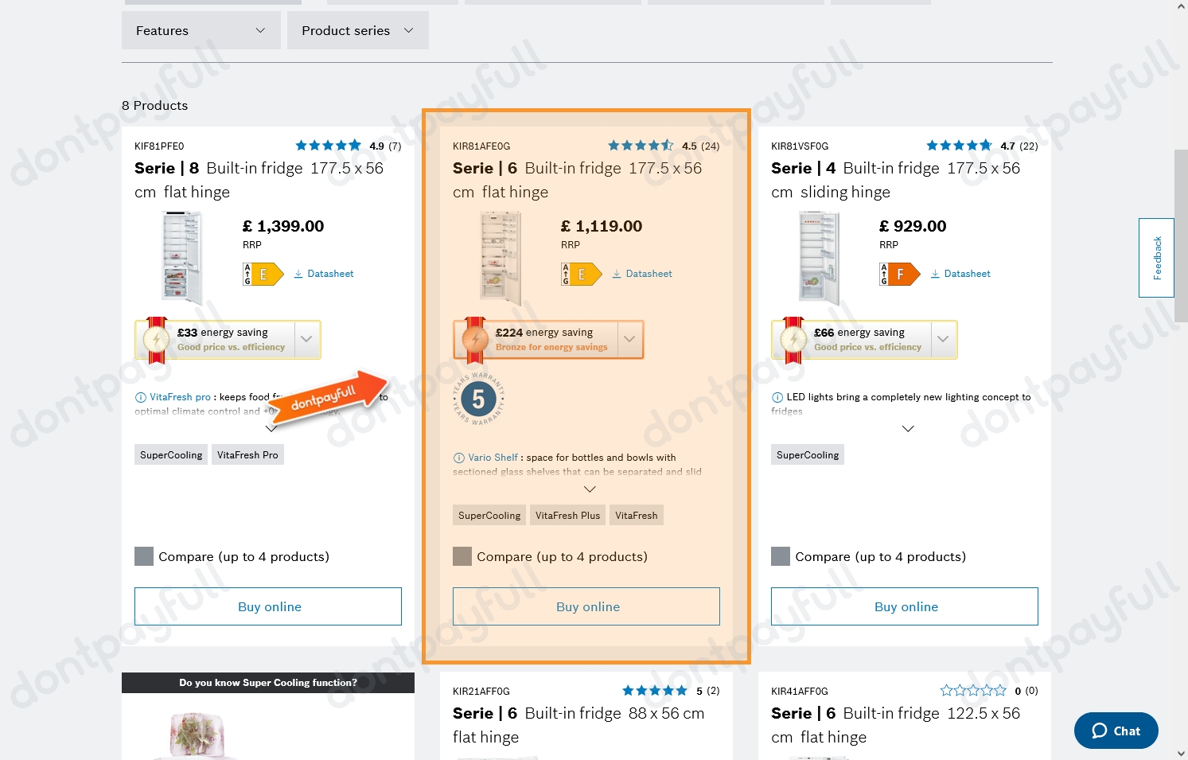Open the Product series filter dropdown
Image resolution: width=1188 pixels, height=760 pixels.
click(357, 30)
